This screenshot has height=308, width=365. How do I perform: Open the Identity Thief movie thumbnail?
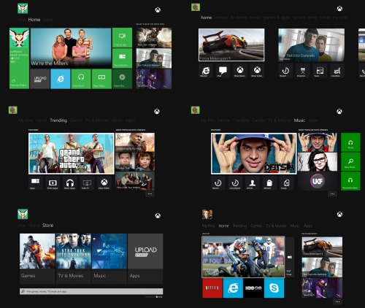tap(135, 161)
